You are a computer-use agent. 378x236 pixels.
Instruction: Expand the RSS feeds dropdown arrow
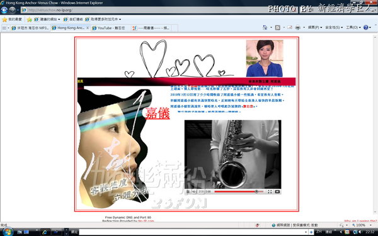[x=283, y=28]
